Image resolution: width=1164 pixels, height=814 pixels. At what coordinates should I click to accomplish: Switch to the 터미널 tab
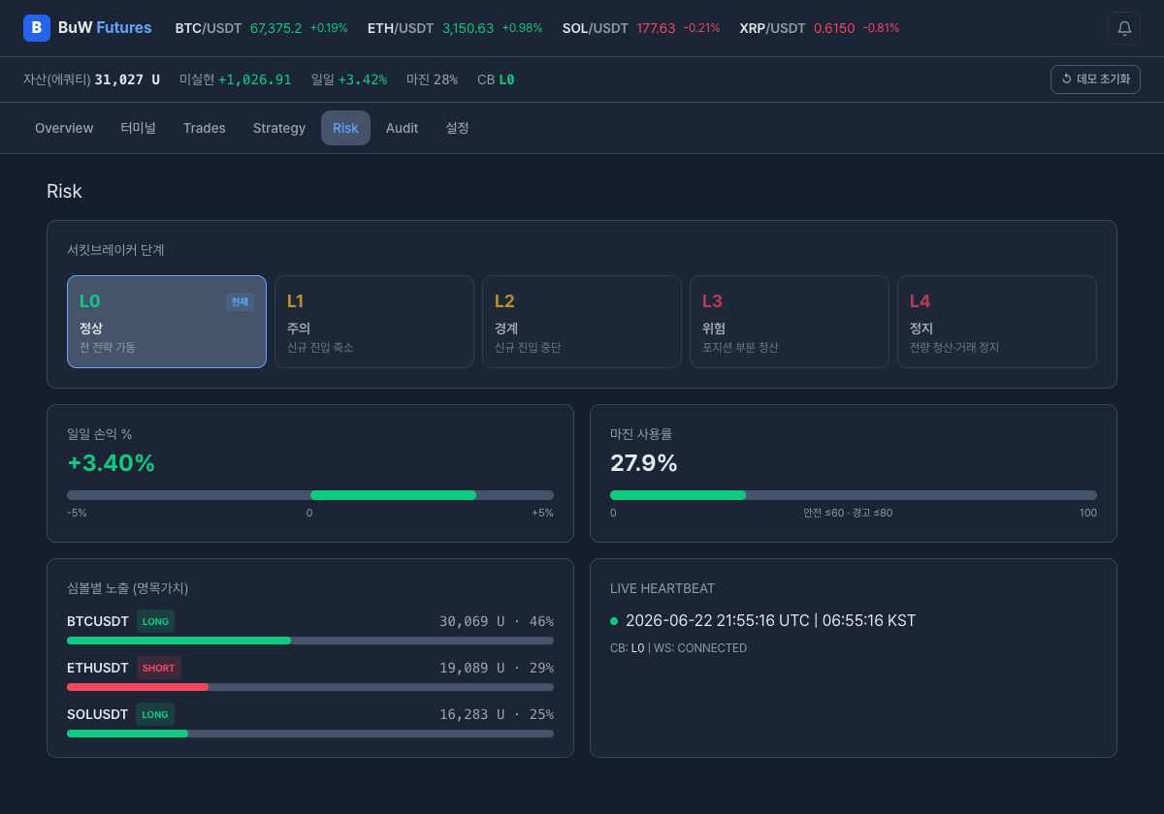[x=138, y=128]
